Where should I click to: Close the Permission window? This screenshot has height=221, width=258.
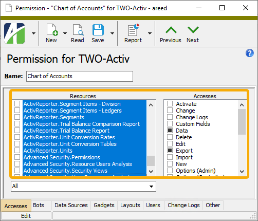point(246,8)
